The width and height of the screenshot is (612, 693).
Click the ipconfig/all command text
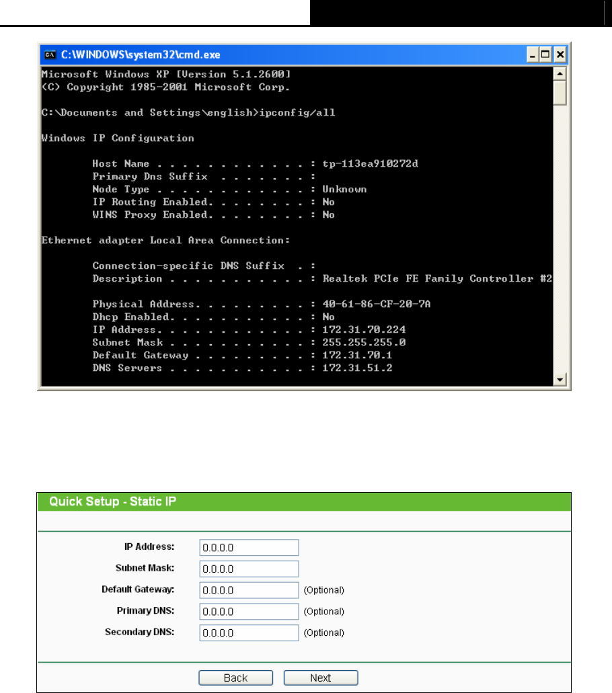[x=297, y=113]
